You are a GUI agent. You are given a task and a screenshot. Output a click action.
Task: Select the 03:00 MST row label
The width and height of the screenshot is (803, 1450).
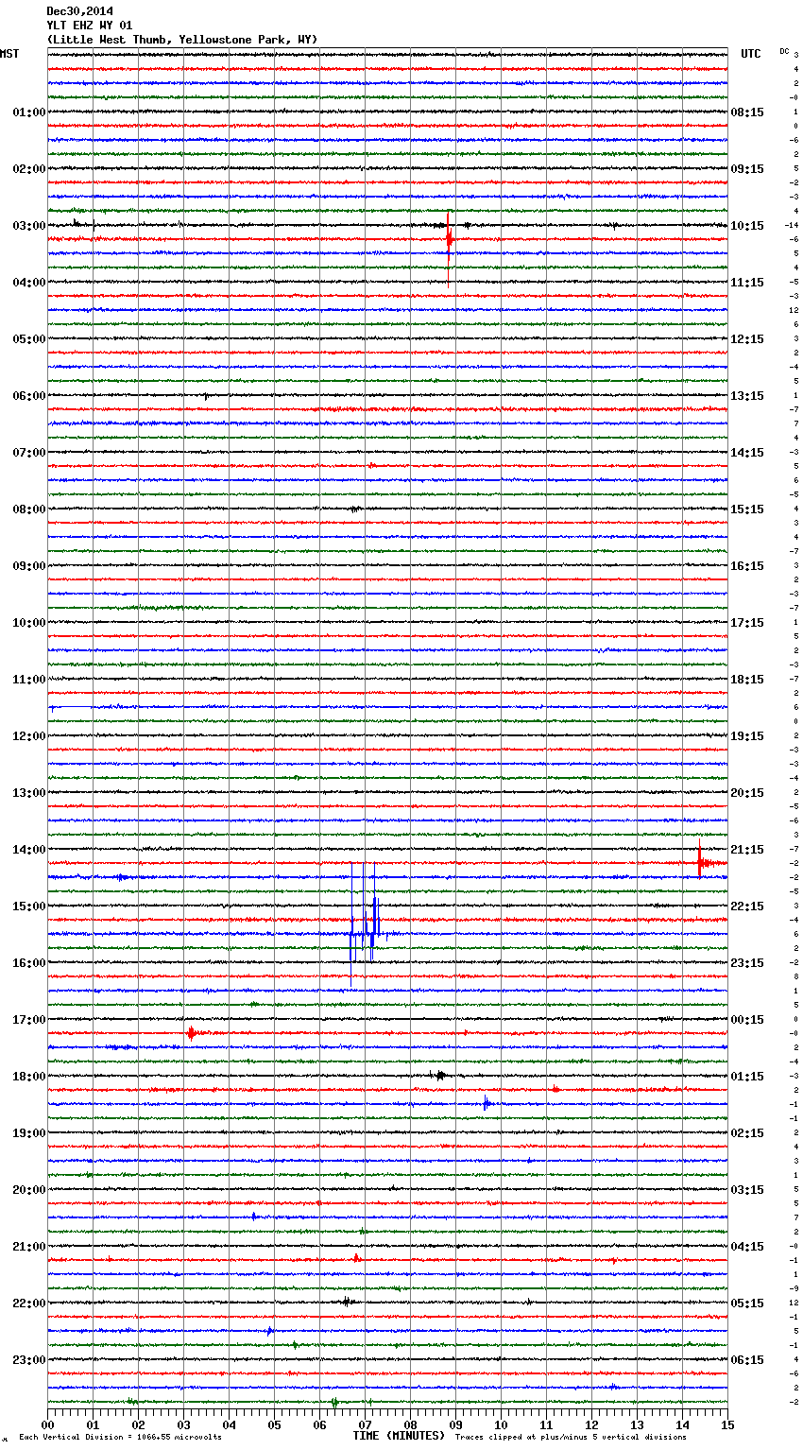coord(29,226)
